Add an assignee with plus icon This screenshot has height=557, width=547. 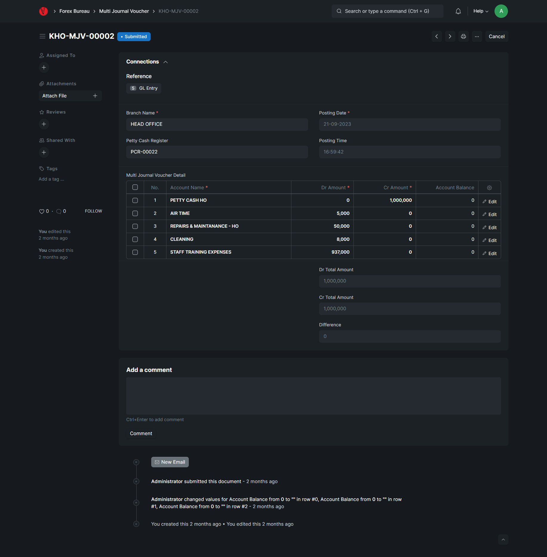coord(44,67)
